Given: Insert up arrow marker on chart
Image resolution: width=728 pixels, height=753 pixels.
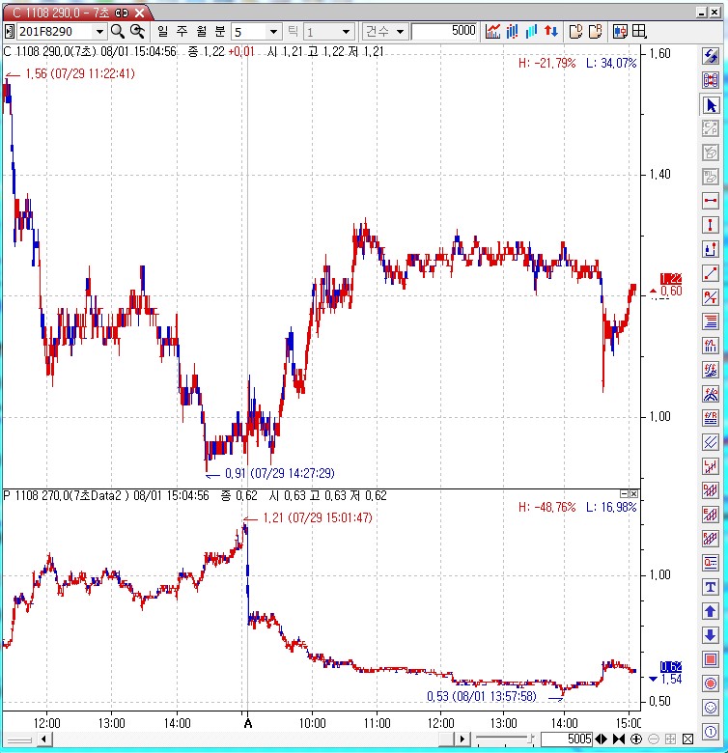Looking at the screenshot, I should [x=711, y=611].
